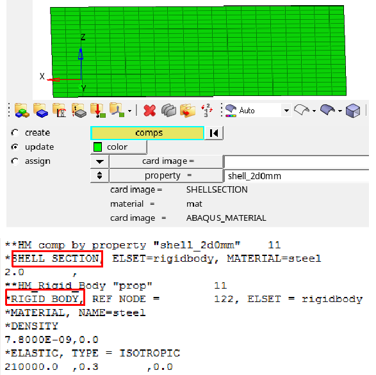Screen dimensions: 376x375
Task: Click the yellow comps selector button
Action: click(147, 133)
